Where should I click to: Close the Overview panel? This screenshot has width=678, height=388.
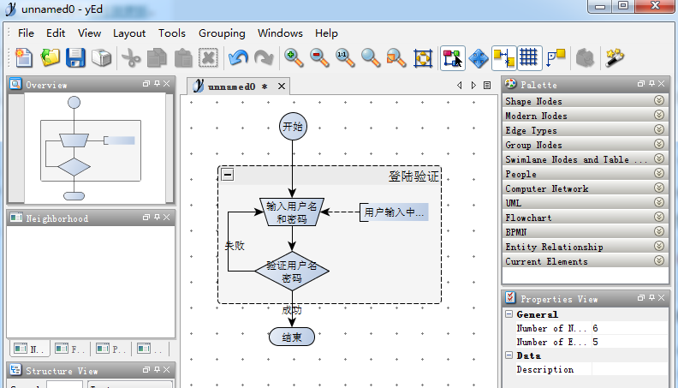[166, 84]
